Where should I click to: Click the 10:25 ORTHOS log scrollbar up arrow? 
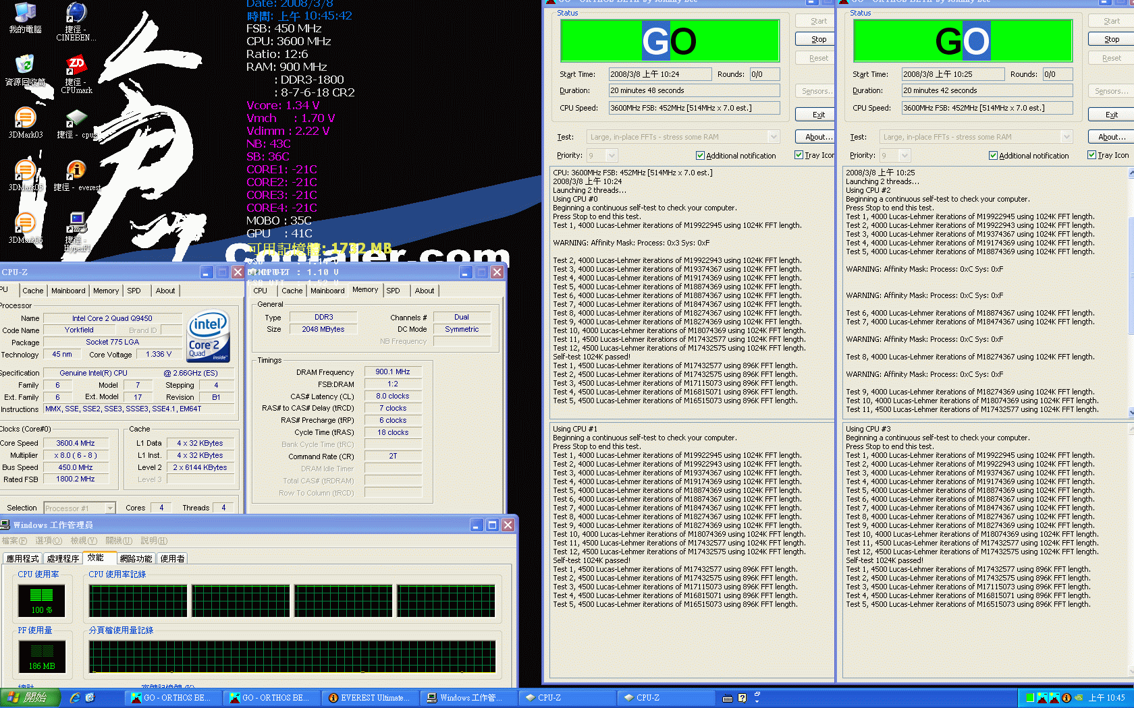(1131, 173)
